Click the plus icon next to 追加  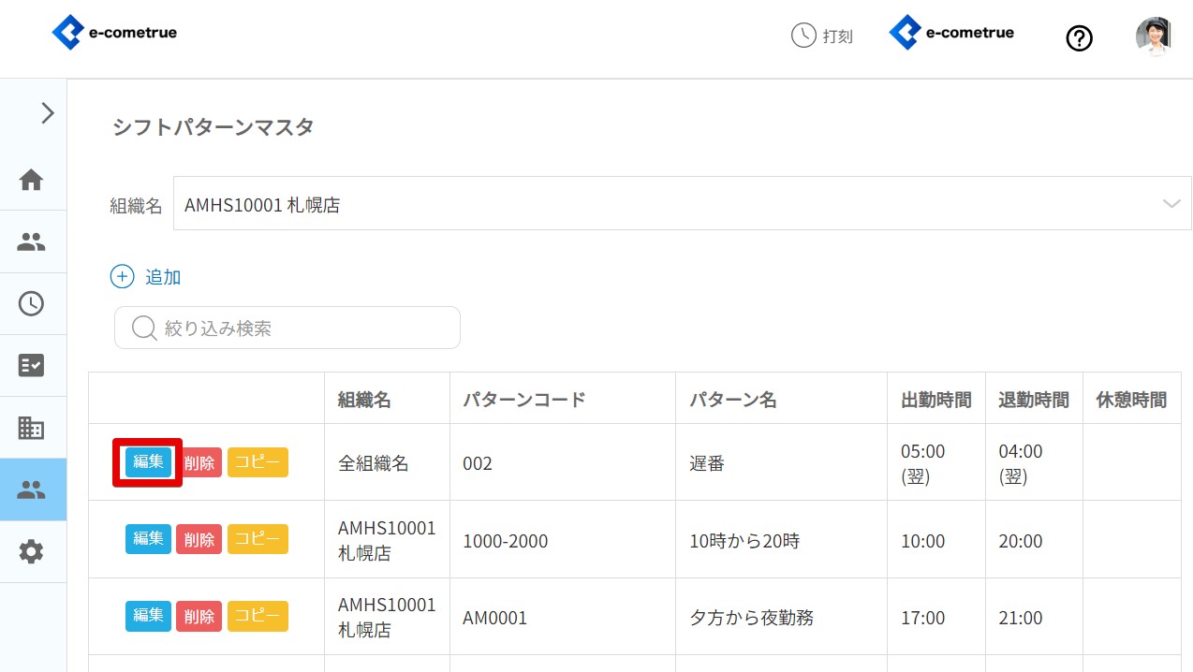(123, 277)
